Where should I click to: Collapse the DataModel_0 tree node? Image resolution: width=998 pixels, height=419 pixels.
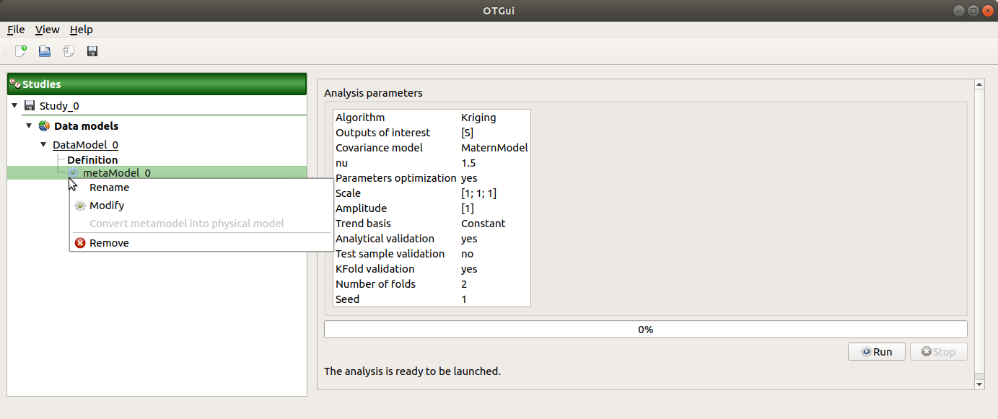[43, 145]
